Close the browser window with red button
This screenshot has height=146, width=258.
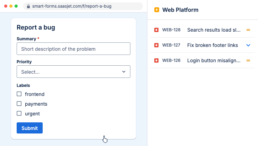[6, 6]
